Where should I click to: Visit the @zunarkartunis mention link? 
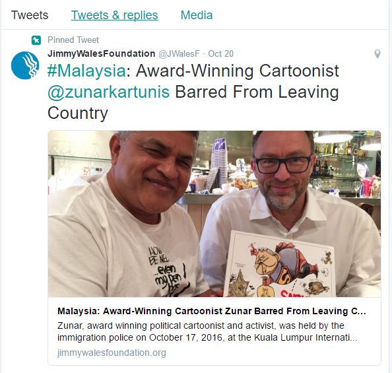pyautogui.click(x=108, y=92)
